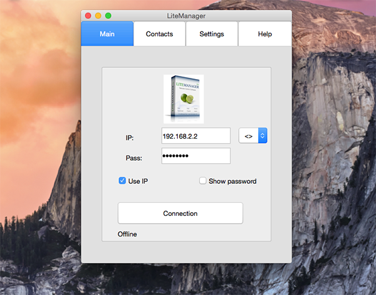Click the LiteManager window title text
376x295 pixels.
pos(186,16)
